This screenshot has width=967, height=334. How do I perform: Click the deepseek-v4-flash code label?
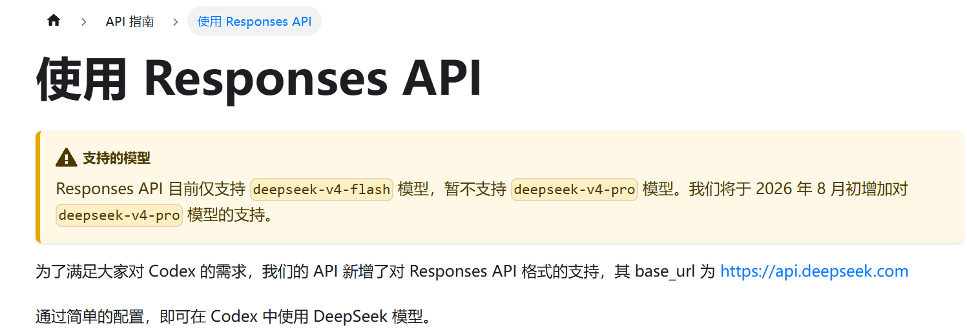(x=322, y=190)
